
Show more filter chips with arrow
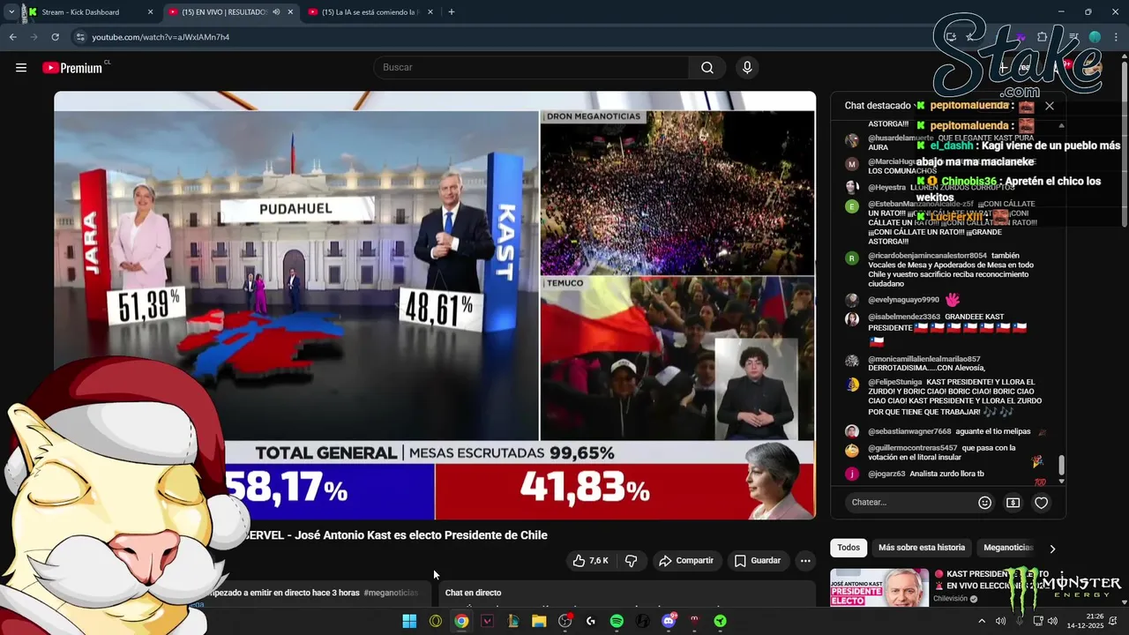pyautogui.click(x=1052, y=549)
